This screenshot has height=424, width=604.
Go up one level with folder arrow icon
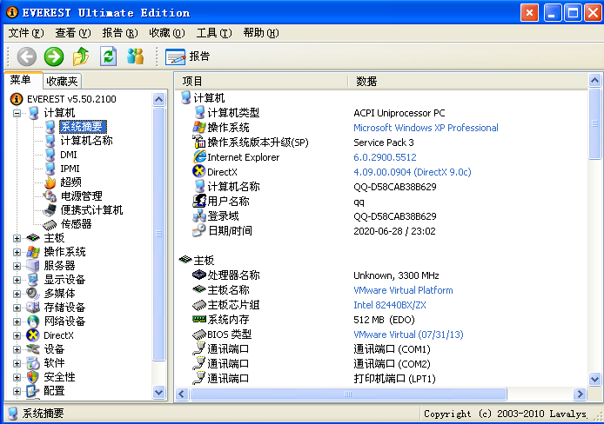pyautogui.click(x=81, y=56)
